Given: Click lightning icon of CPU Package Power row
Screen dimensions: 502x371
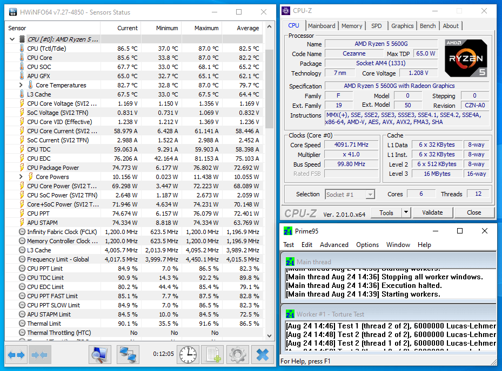Looking at the screenshot, I should (x=22, y=168).
